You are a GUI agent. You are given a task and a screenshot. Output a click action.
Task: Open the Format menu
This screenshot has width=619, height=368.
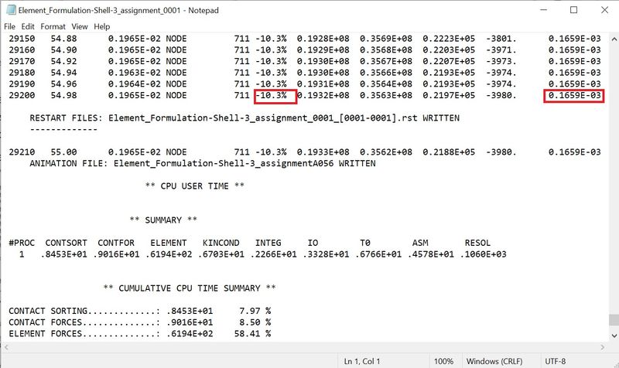(x=54, y=26)
